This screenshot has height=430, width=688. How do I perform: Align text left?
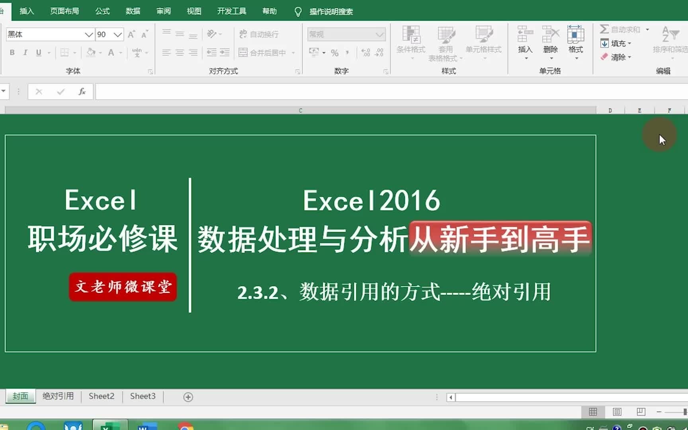(166, 53)
